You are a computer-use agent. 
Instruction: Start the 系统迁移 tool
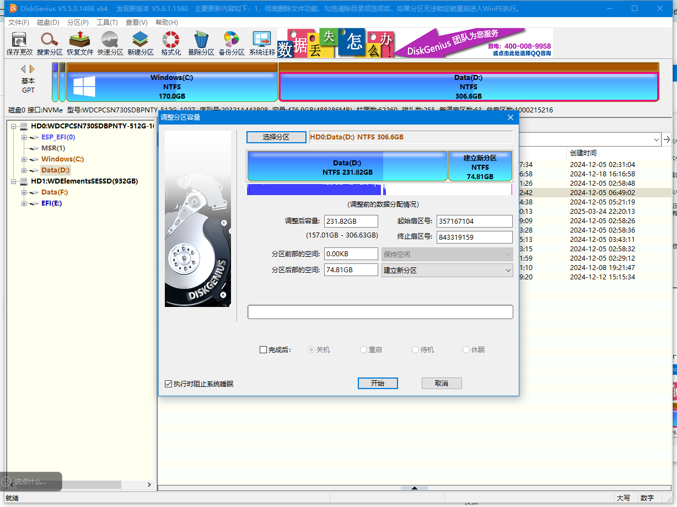point(262,44)
